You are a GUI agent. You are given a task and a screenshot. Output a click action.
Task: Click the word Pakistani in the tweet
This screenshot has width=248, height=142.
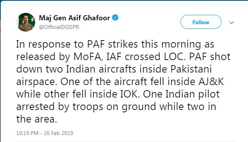point(191,69)
